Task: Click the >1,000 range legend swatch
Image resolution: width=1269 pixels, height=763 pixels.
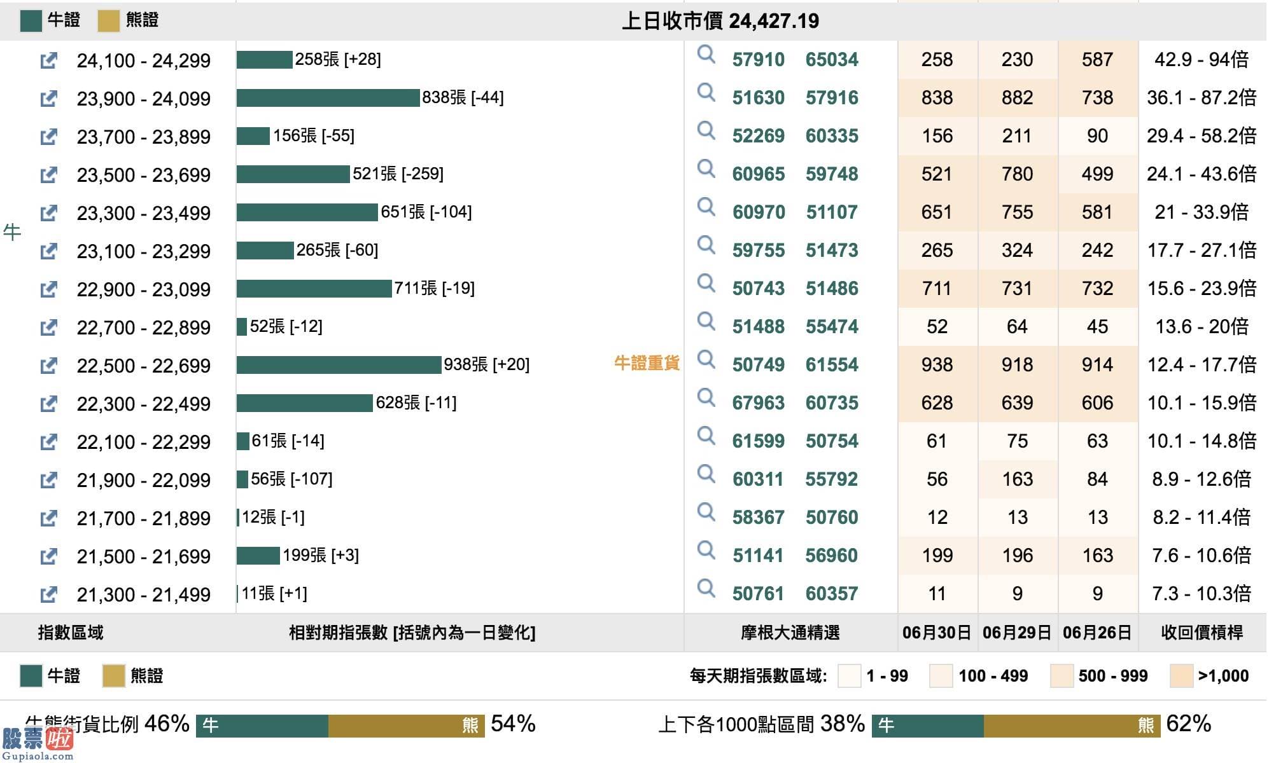Action: coord(1181,676)
